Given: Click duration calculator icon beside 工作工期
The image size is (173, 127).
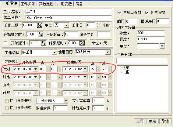Looking at the screenshot, I should (x=40, y=25).
